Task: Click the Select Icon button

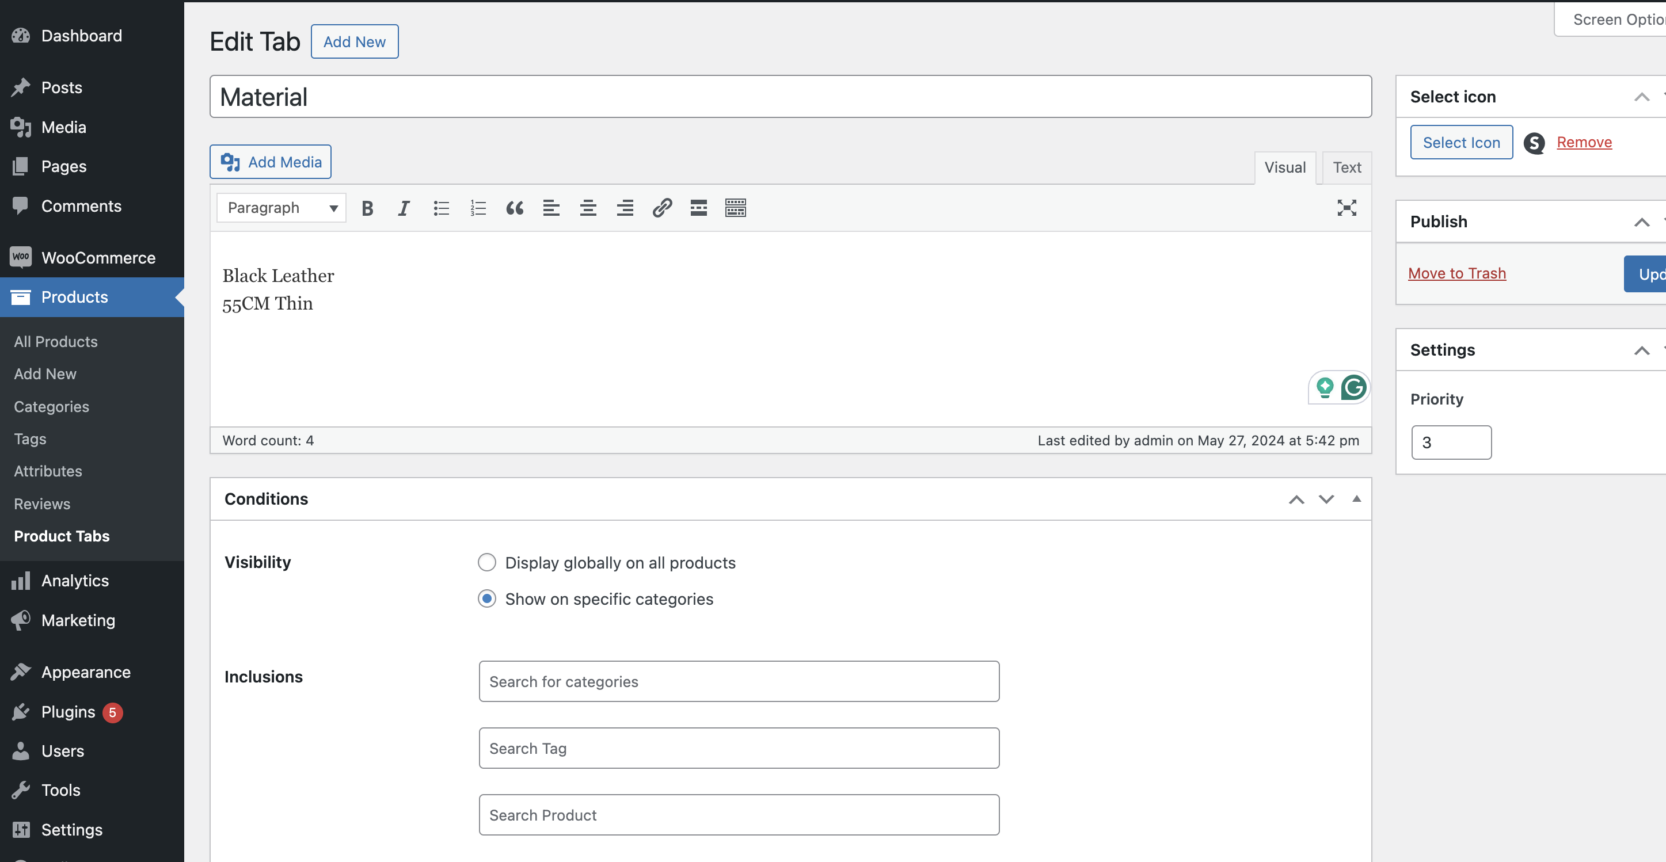Action: (x=1461, y=142)
